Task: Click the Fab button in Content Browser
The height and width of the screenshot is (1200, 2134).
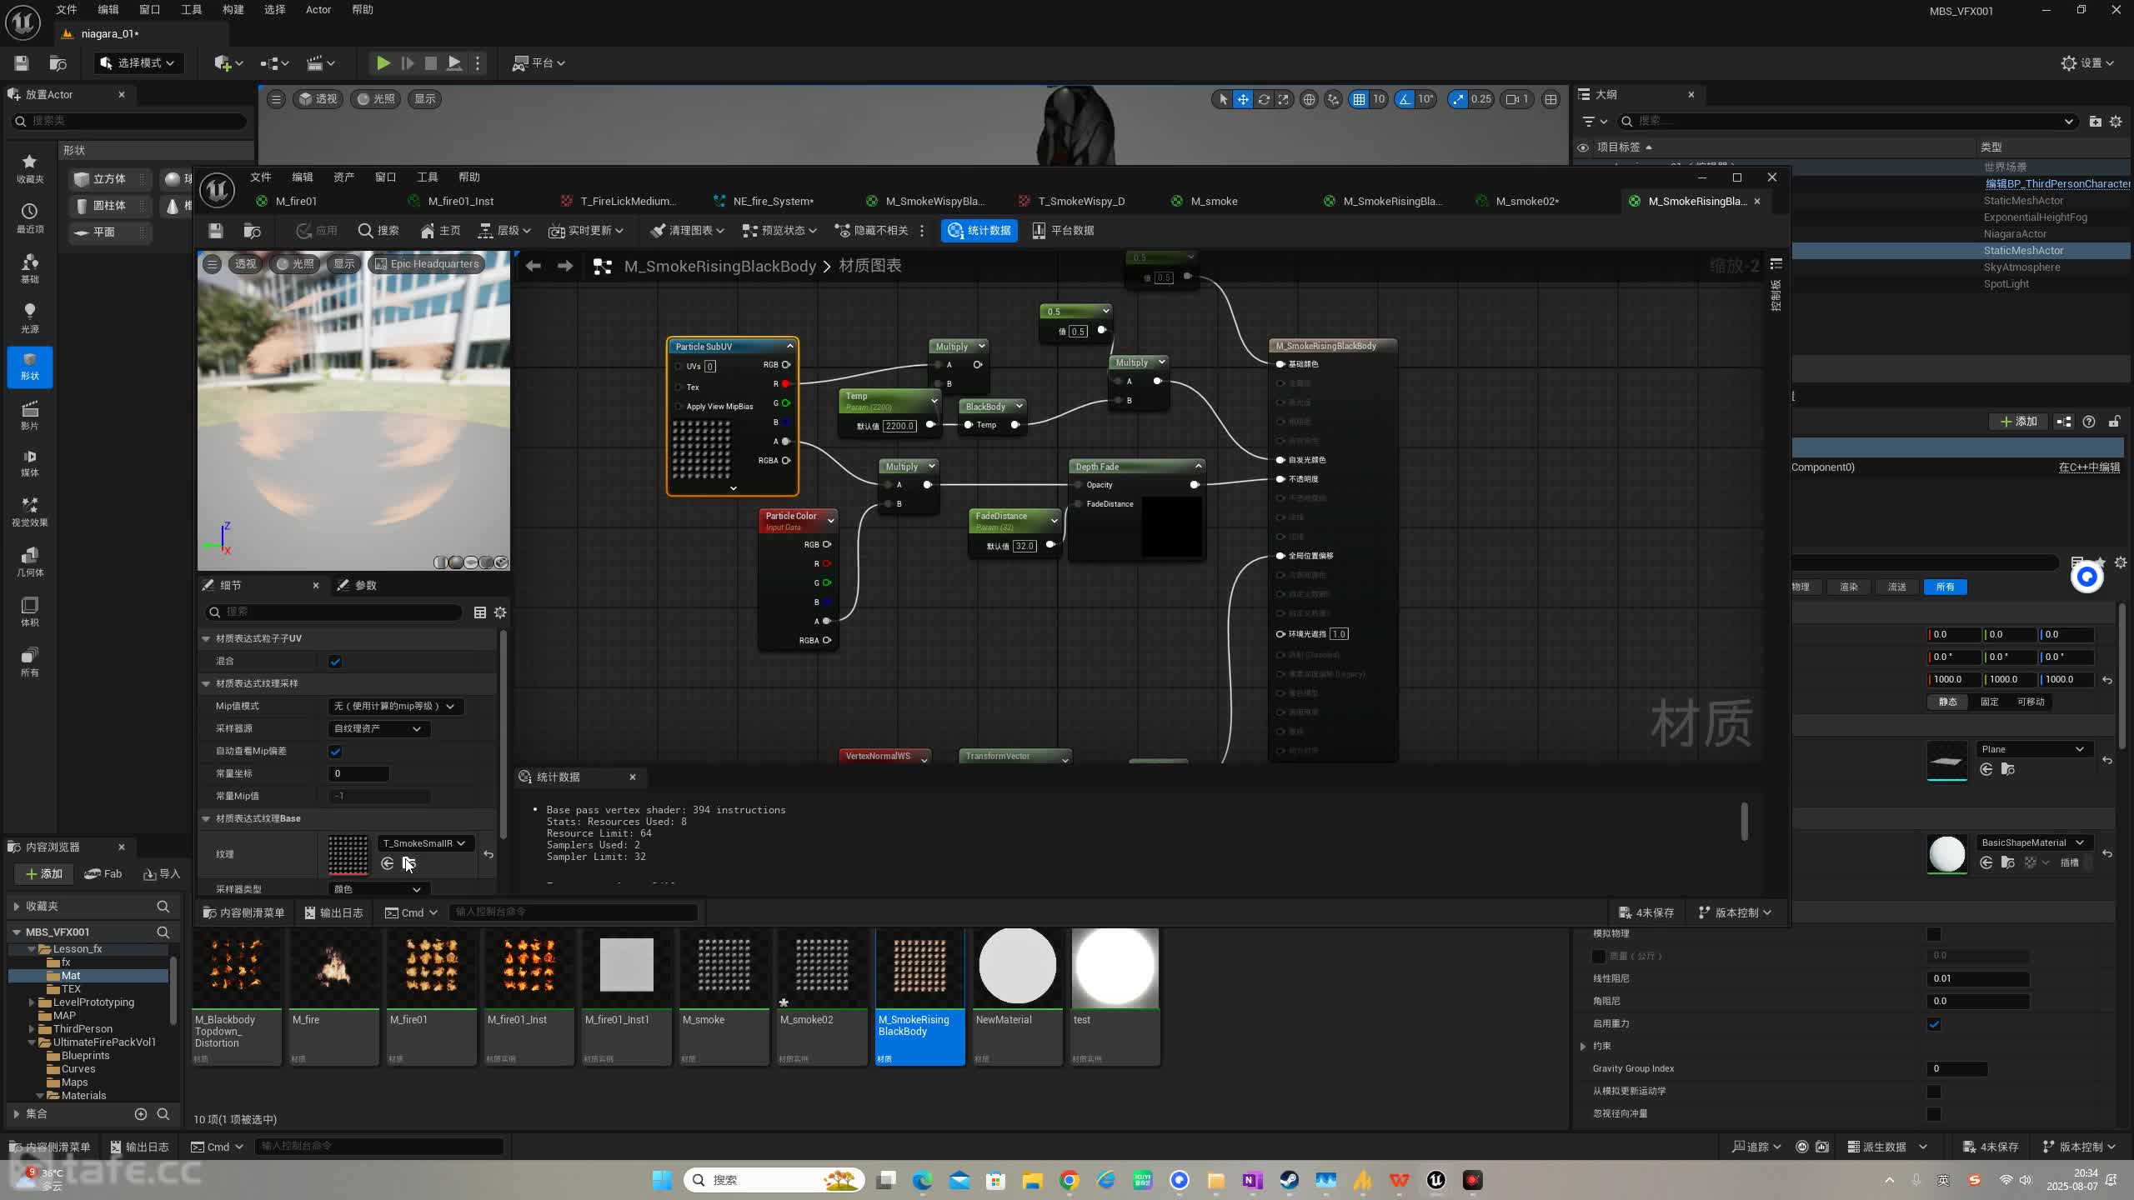Action: 103,874
